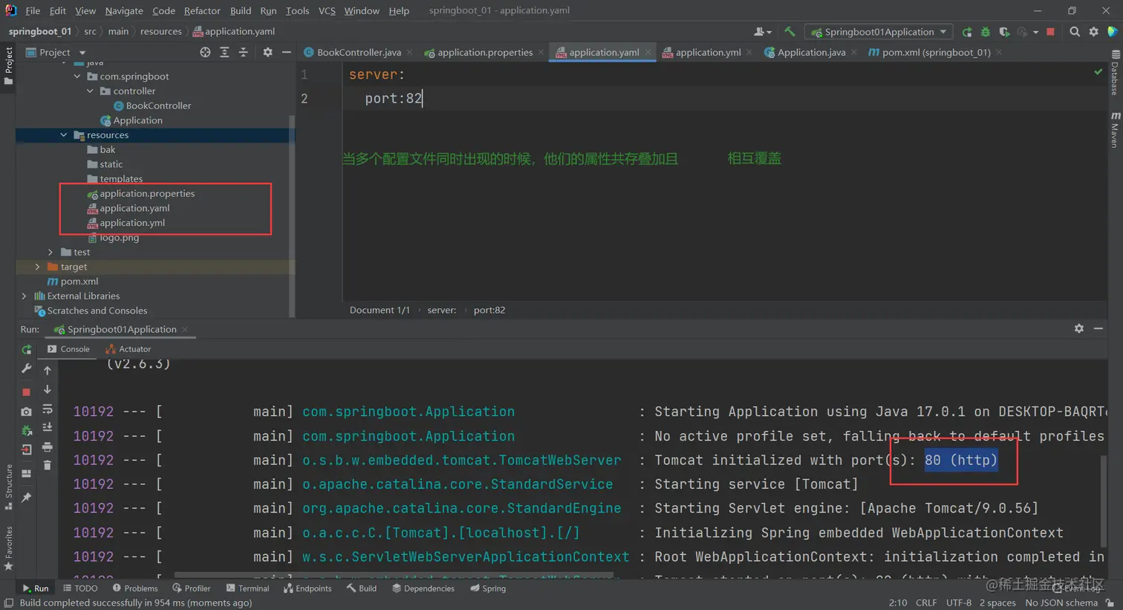The image size is (1123, 610).
Task: Open Project view mode dropdown
Action: click(x=82, y=53)
